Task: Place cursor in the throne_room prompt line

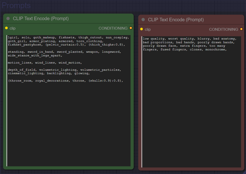Action: (61, 81)
